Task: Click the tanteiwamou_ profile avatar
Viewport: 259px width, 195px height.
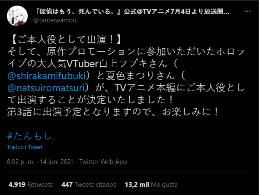Action: pyautogui.click(x=17, y=16)
